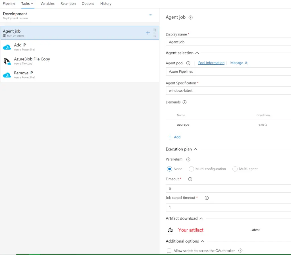Select the Multi-agent parallelism option
Screen dimensions: 291x255
(235, 169)
